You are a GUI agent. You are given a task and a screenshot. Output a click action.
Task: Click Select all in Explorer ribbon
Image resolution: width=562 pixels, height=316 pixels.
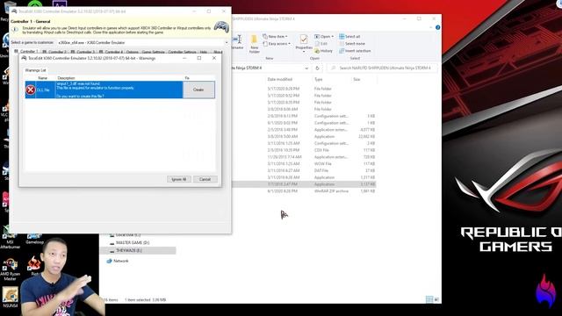tap(349, 37)
